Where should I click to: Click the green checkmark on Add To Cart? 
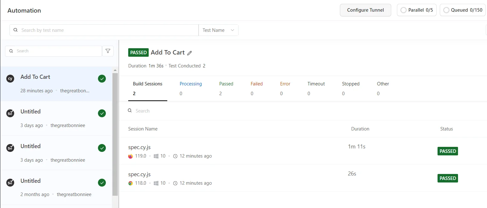(x=102, y=78)
